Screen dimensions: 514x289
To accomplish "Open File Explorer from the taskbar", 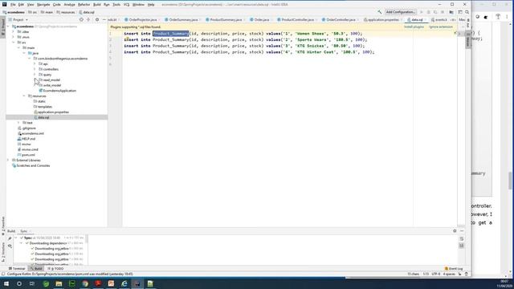I will click(x=59, y=283).
